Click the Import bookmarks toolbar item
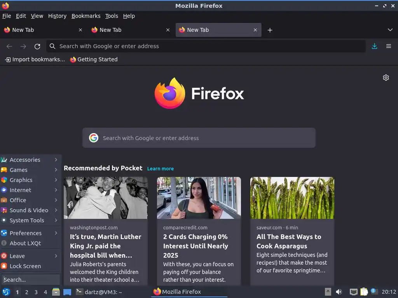Viewport: 398px width, 298px height. pyautogui.click(x=35, y=59)
